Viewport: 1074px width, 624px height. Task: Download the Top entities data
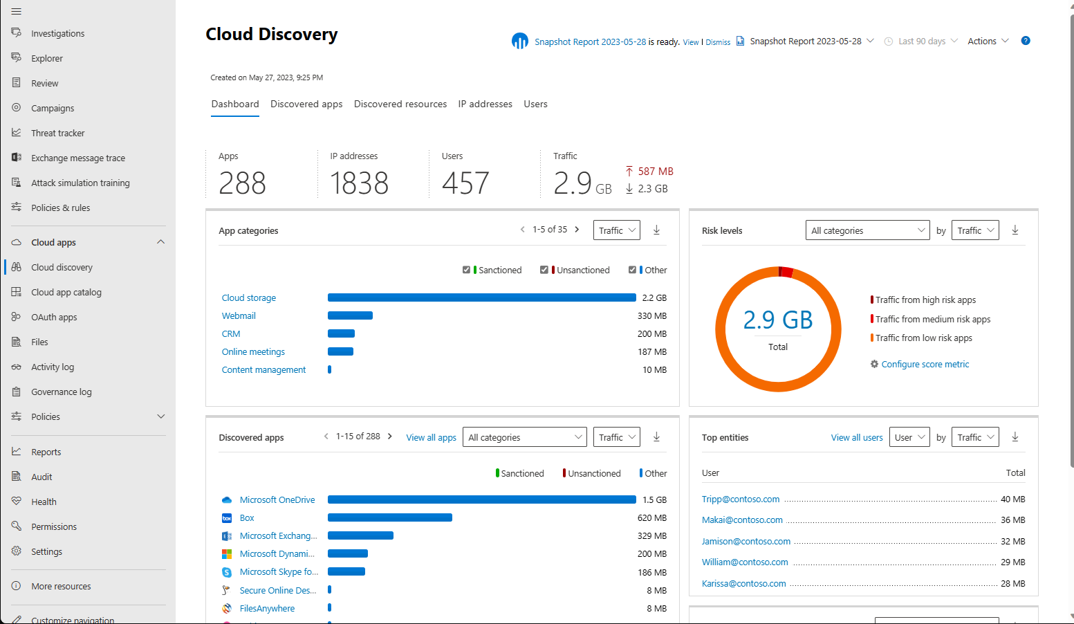1015,437
